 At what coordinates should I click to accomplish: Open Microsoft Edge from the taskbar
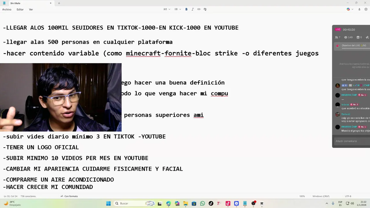coord(169,203)
